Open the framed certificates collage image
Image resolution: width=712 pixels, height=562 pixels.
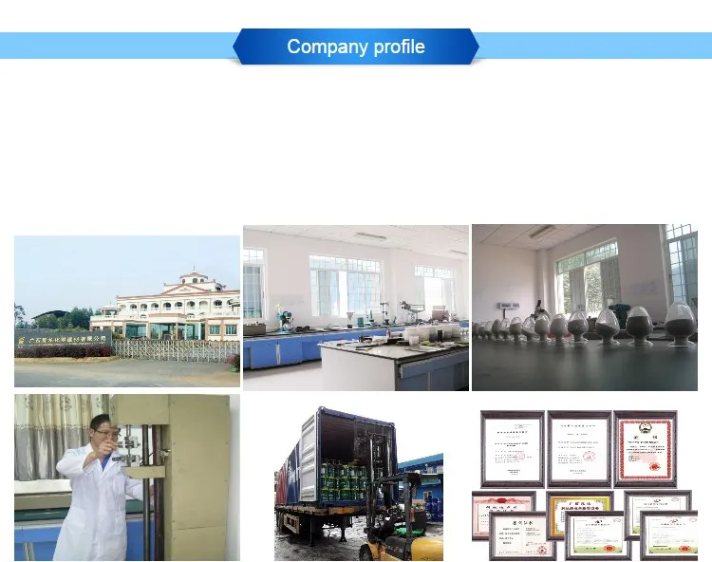click(x=585, y=485)
